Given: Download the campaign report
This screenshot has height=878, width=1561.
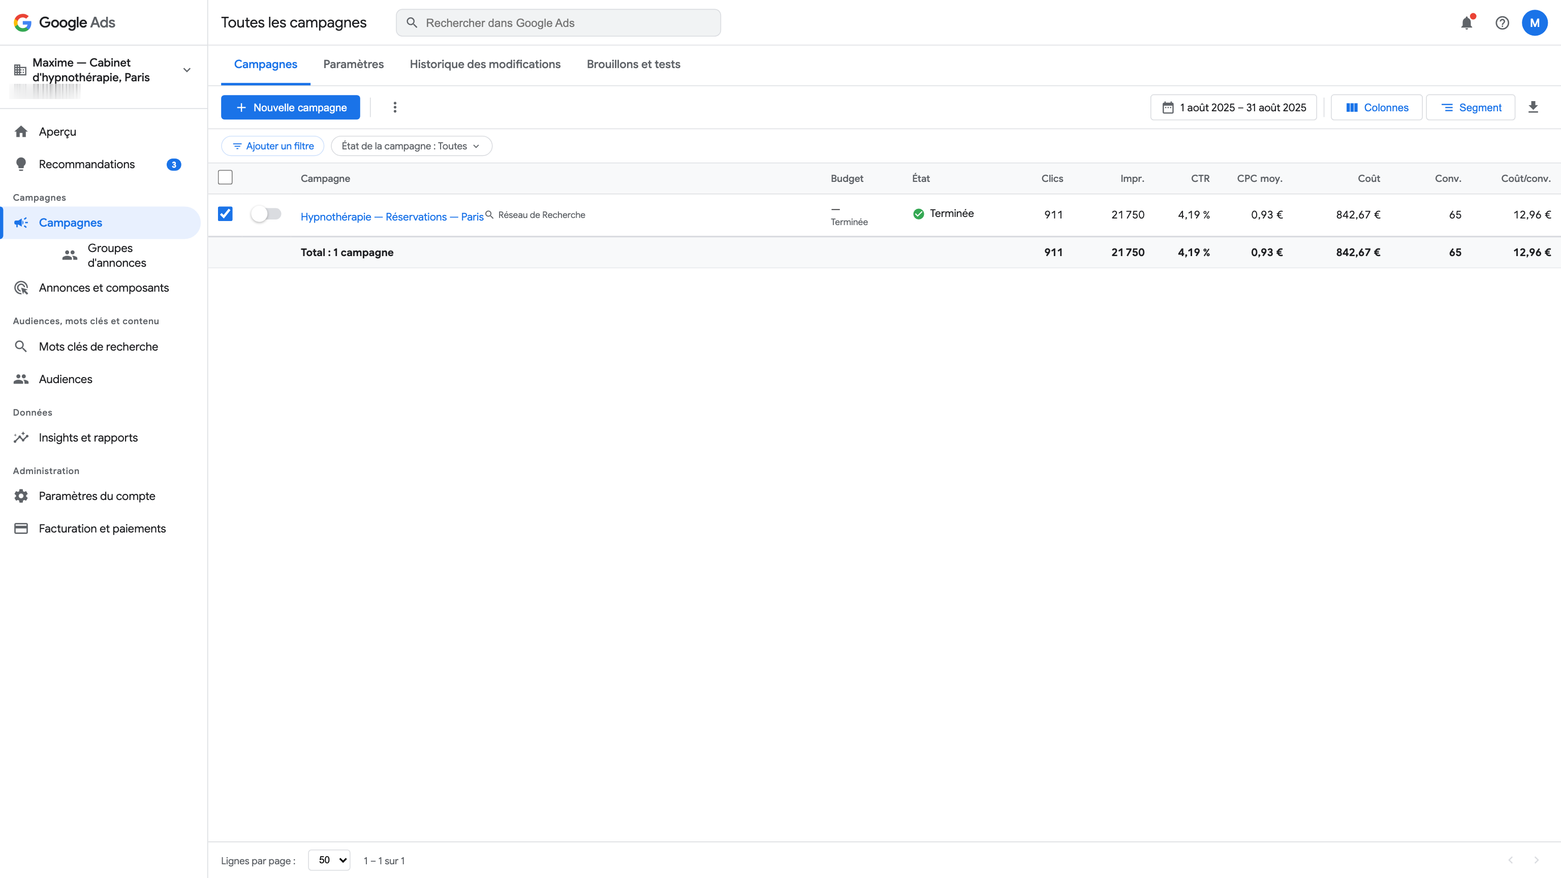Looking at the screenshot, I should click(1533, 107).
